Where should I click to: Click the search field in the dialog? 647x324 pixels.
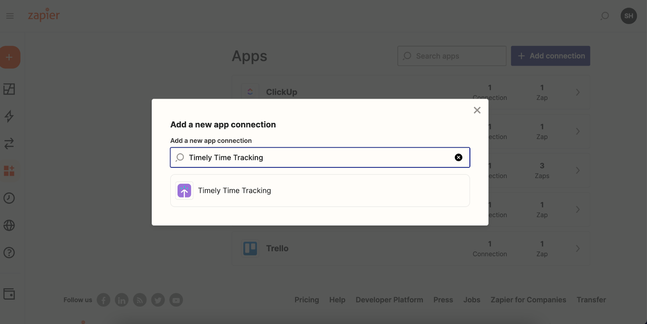click(320, 157)
